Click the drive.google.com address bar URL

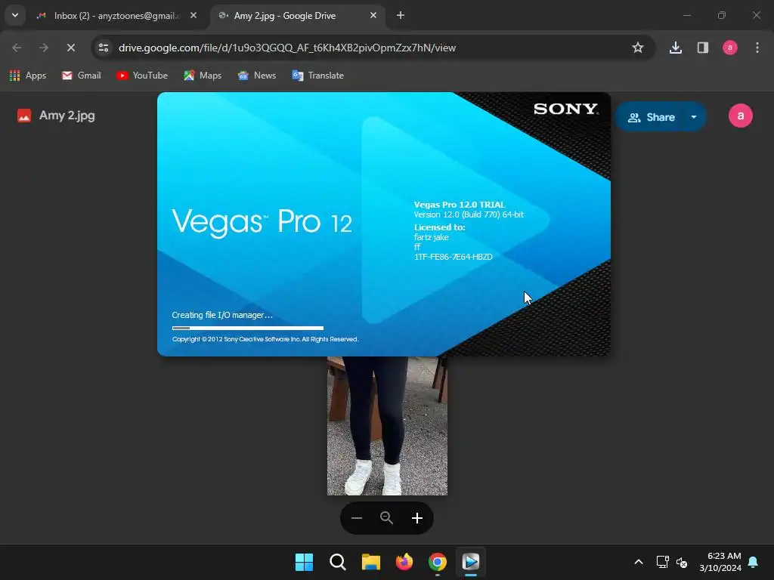[286, 48]
